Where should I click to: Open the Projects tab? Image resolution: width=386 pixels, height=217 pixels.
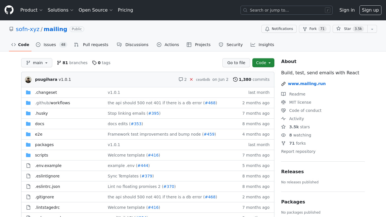[199, 45]
